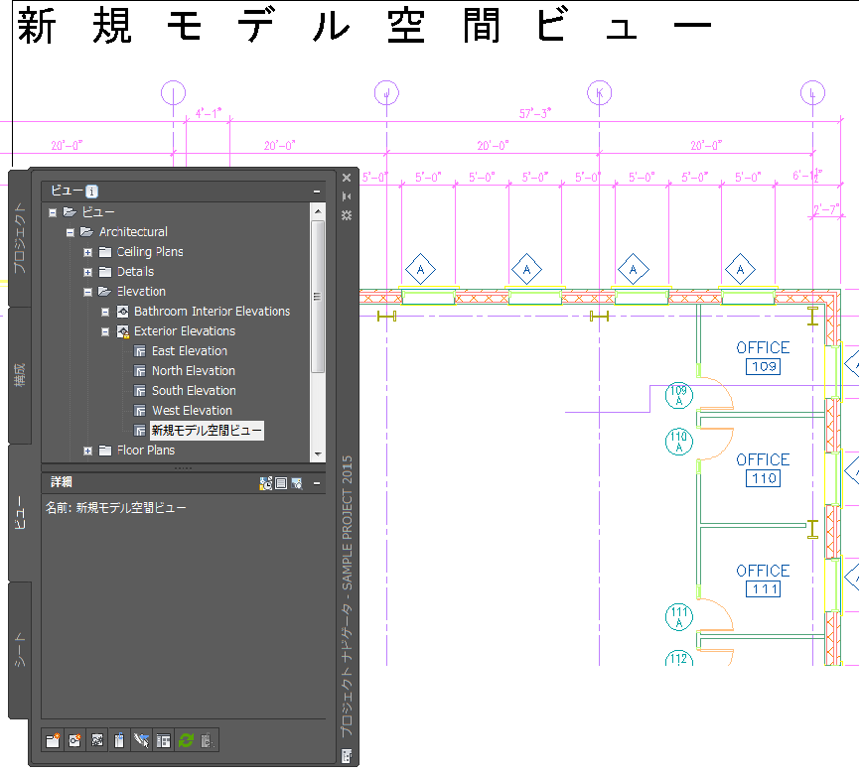Click the properties gear icon on Navigator title bar
Viewport: 861px width, 775px height.
347,215
